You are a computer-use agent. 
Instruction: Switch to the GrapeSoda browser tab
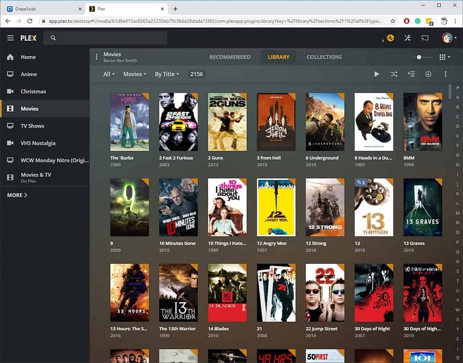[44, 9]
